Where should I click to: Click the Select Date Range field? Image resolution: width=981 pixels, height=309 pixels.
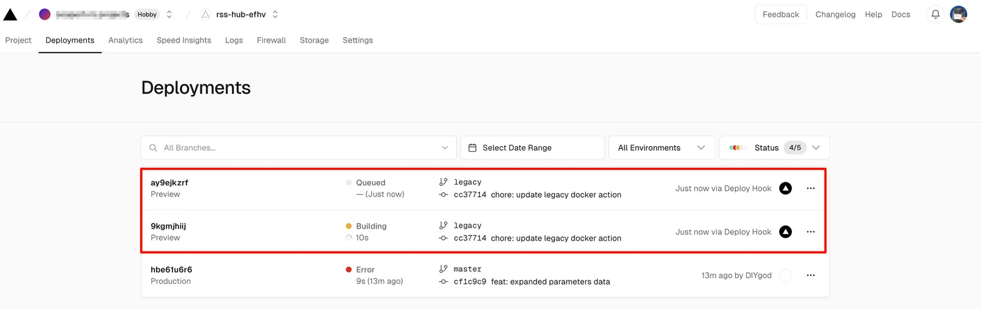(532, 148)
